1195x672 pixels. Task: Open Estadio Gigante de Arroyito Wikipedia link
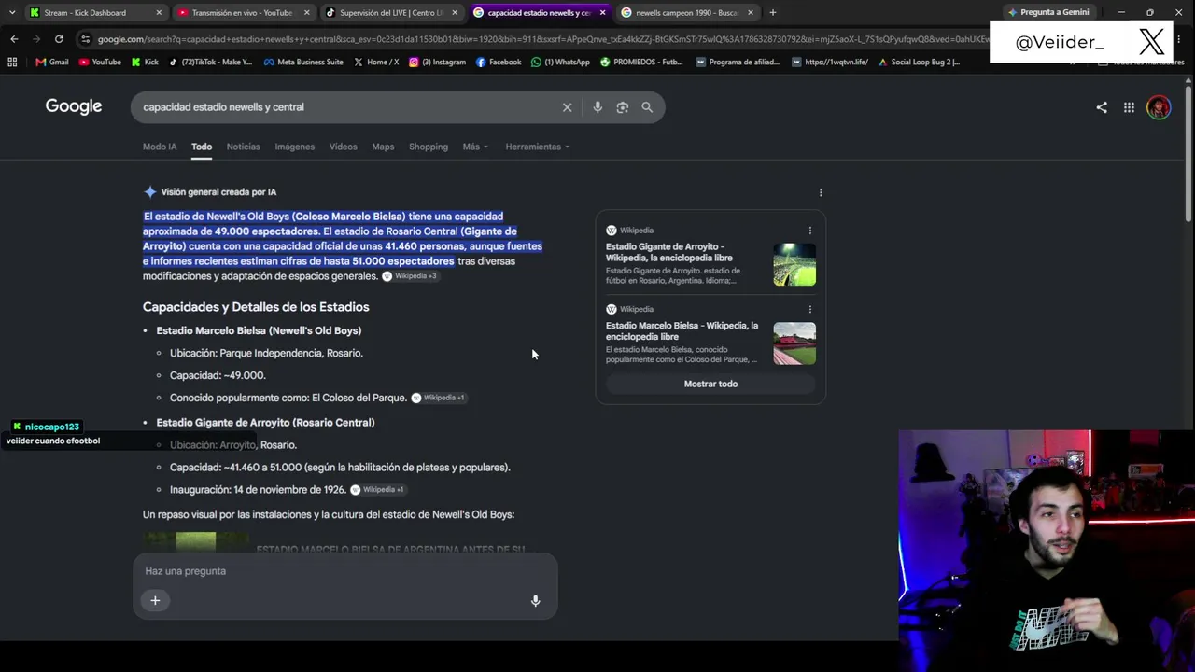pos(668,252)
